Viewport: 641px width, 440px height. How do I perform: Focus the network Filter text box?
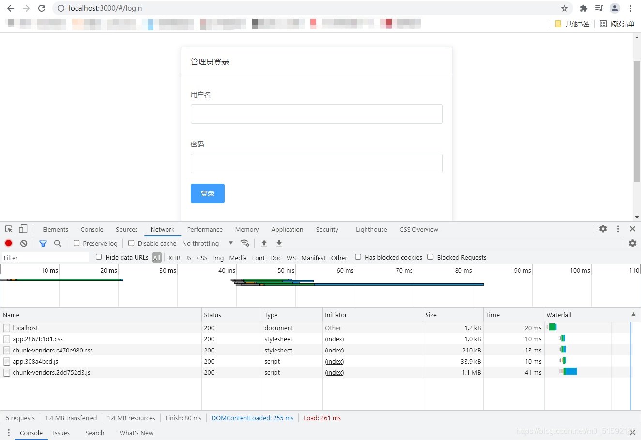(x=46, y=258)
